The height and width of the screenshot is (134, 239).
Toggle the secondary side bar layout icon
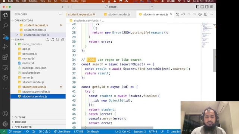207,7
